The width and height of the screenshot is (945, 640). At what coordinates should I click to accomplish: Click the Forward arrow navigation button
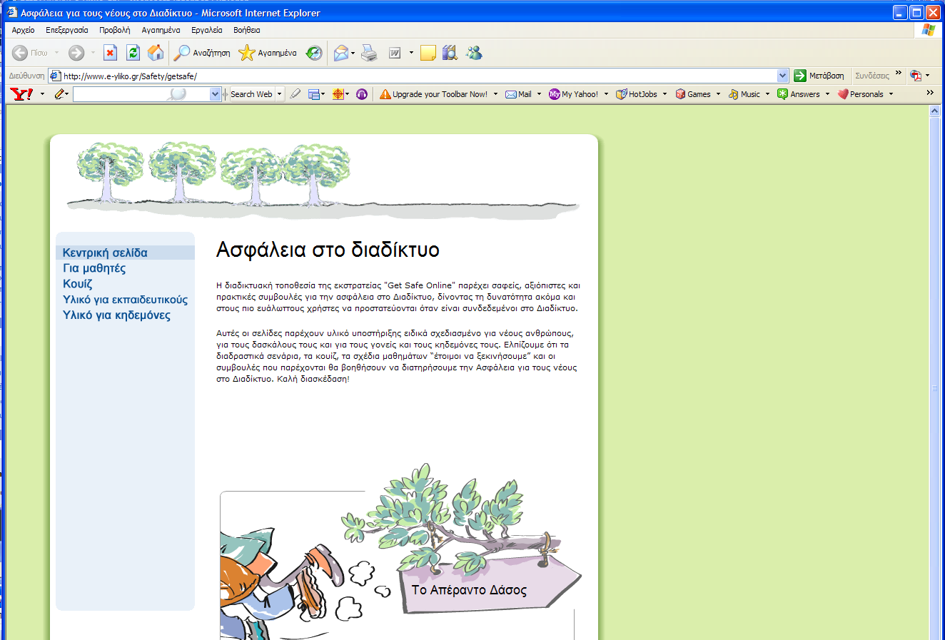[76, 53]
